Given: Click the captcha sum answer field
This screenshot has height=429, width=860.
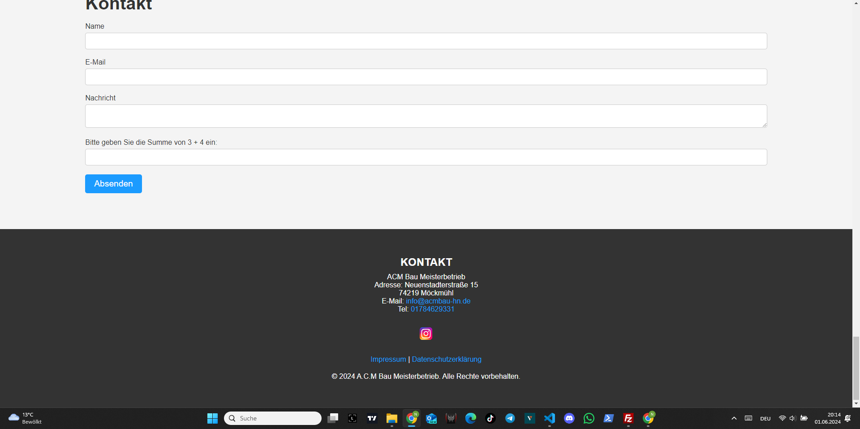Looking at the screenshot, I should click(x=426, y=157).
